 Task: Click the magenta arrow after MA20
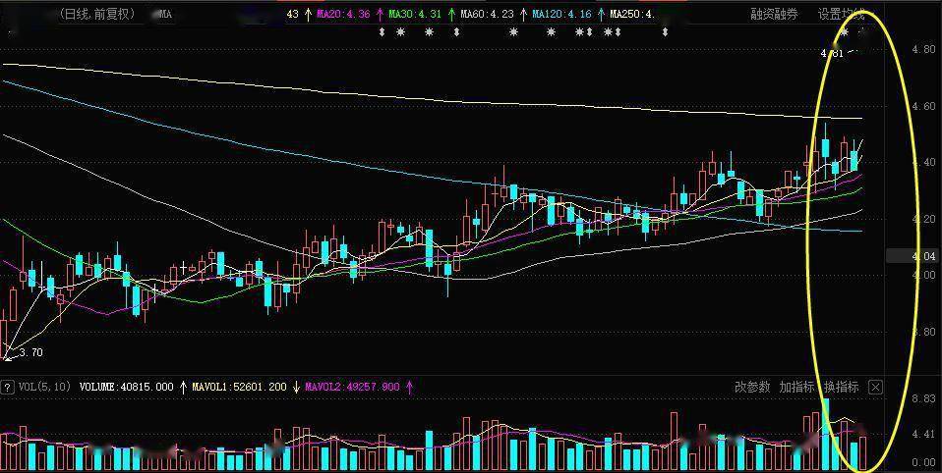coord(380,14)
